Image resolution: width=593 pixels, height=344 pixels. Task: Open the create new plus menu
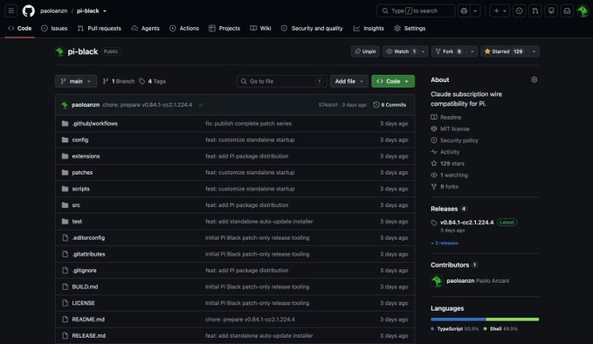[x=500, y=11]
